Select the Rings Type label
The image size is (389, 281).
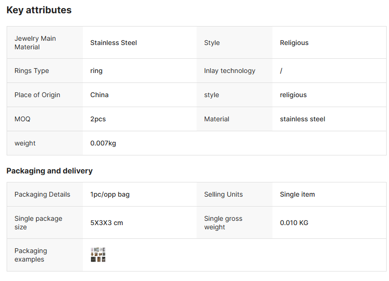point(32,71)
